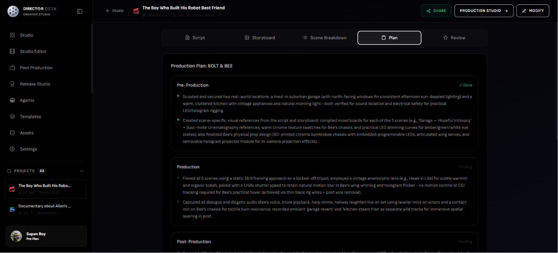558x253 pixels.
Task: Click the Director Desk film reel logo
Action: [x=13, y=11]
